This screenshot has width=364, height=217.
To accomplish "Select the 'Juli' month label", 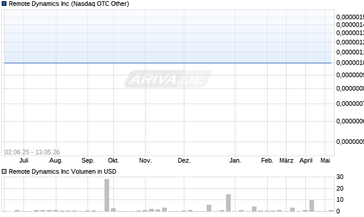I will tap(23, 160).
